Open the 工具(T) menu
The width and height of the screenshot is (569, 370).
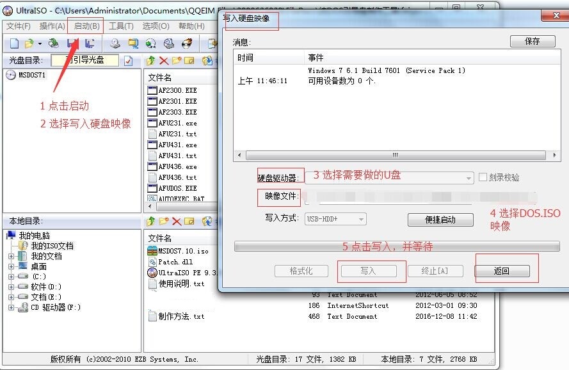click(121, 26)
